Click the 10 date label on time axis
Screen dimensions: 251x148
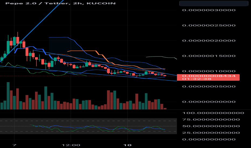tap(127, 145)
